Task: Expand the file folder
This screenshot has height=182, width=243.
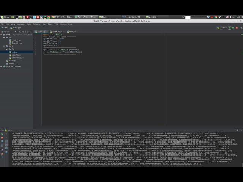Action: click(7, 49)
